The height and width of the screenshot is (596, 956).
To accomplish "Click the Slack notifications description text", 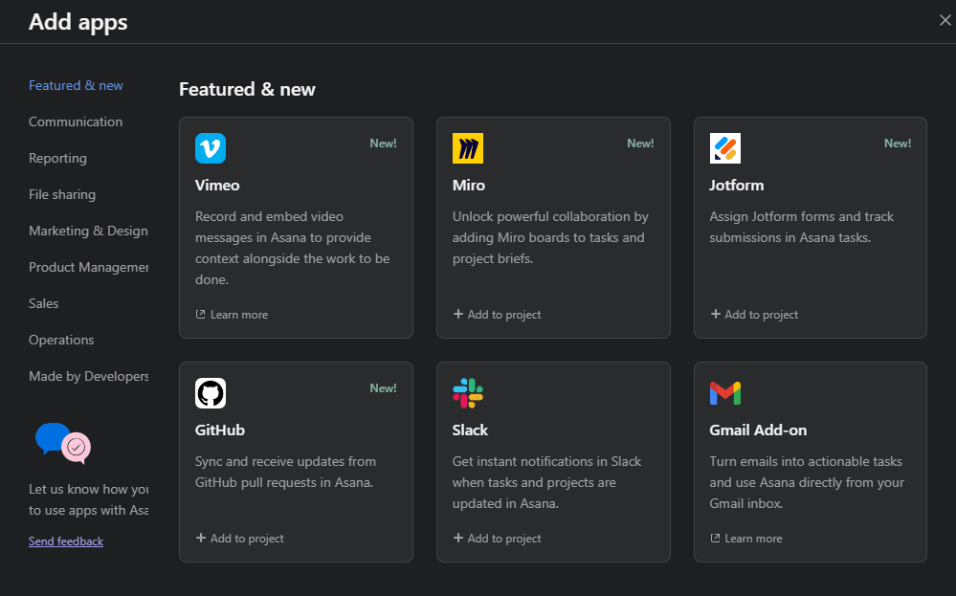I will (x=546, y=483).
